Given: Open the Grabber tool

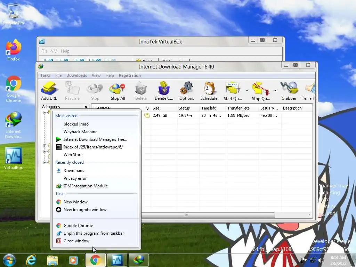Looking at the screenshot, I should (x=289, y=91).
